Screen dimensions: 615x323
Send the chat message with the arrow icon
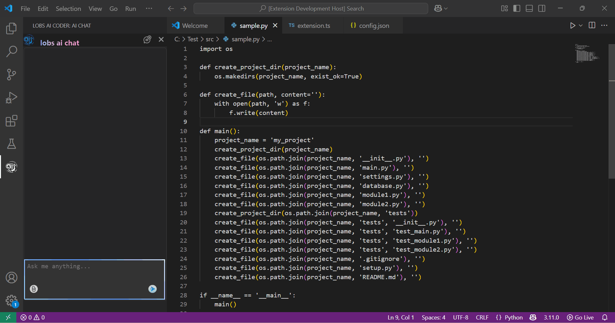(152, 289)
